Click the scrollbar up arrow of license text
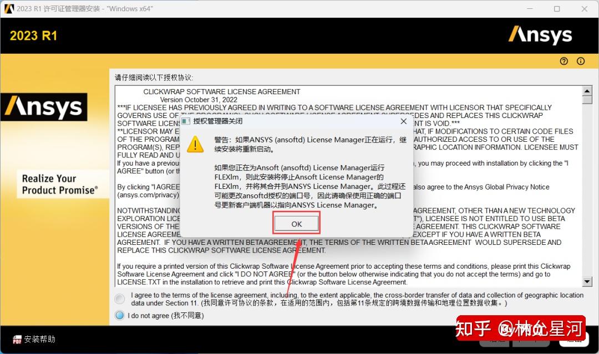Viewport: 599px width, 354px height. click(x=587, y=92)
